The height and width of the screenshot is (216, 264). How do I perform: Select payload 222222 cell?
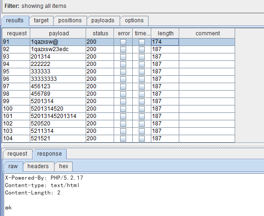(x=58, y=64)
